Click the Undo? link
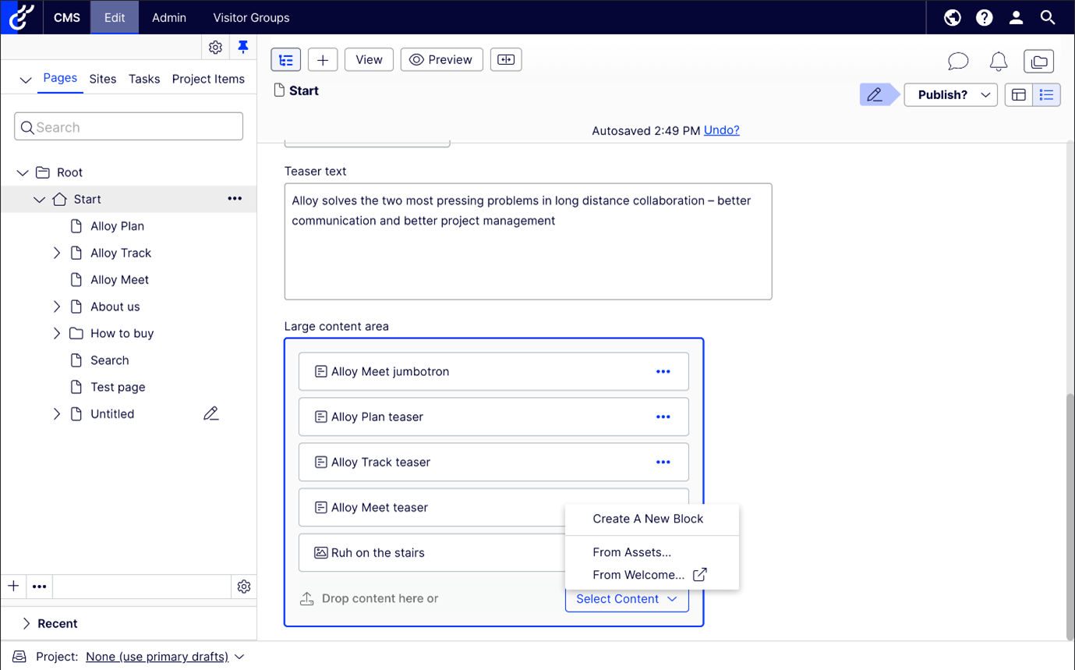Screen dimensions: 1075x670 tap(721, 130)
